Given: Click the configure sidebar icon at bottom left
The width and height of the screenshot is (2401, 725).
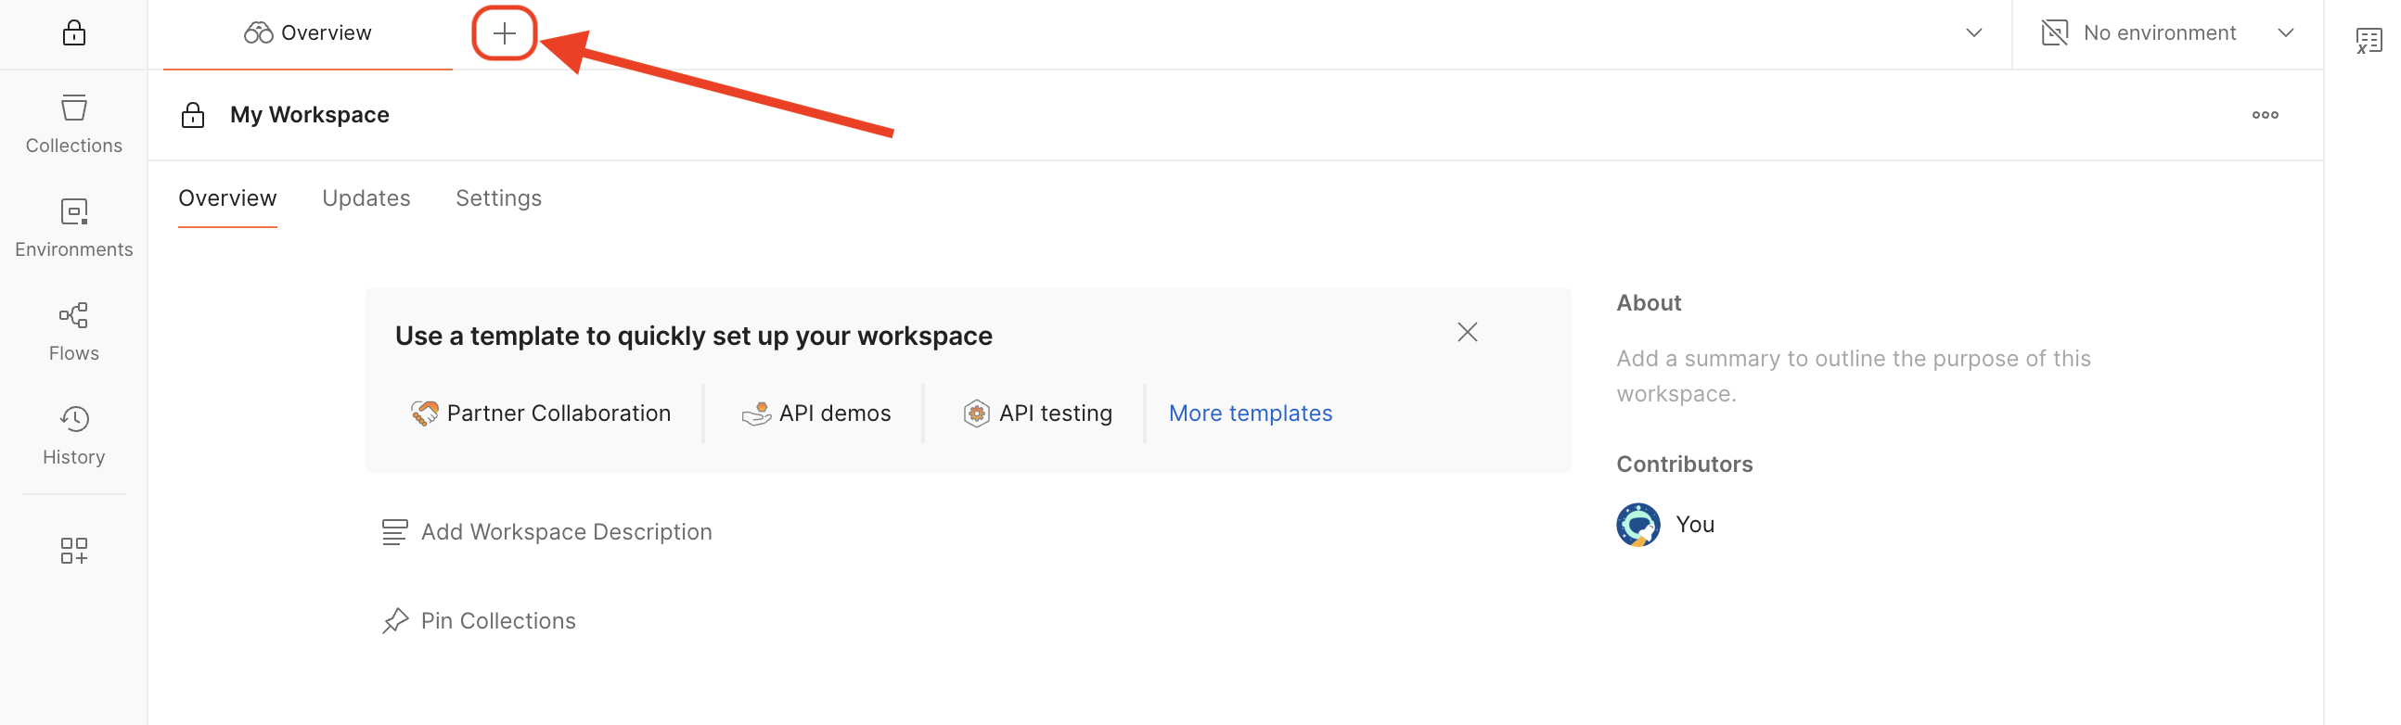Looking at the screenshot, I should (72, 551).
